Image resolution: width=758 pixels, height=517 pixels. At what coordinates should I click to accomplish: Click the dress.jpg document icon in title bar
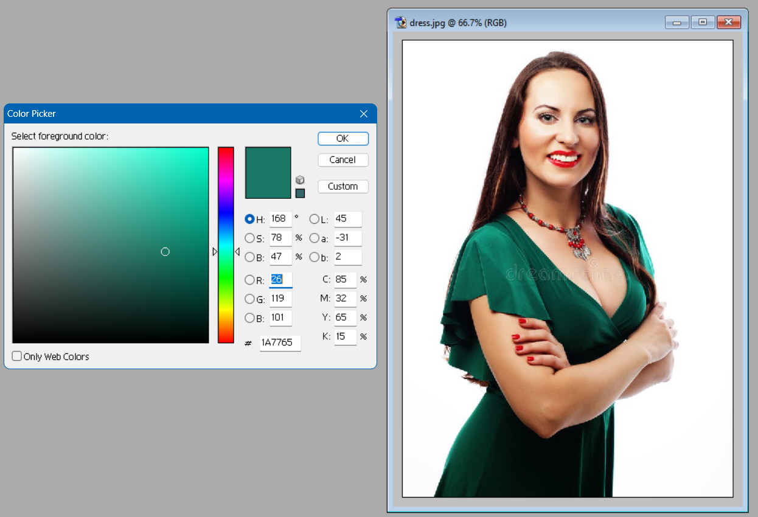point(400,23)
